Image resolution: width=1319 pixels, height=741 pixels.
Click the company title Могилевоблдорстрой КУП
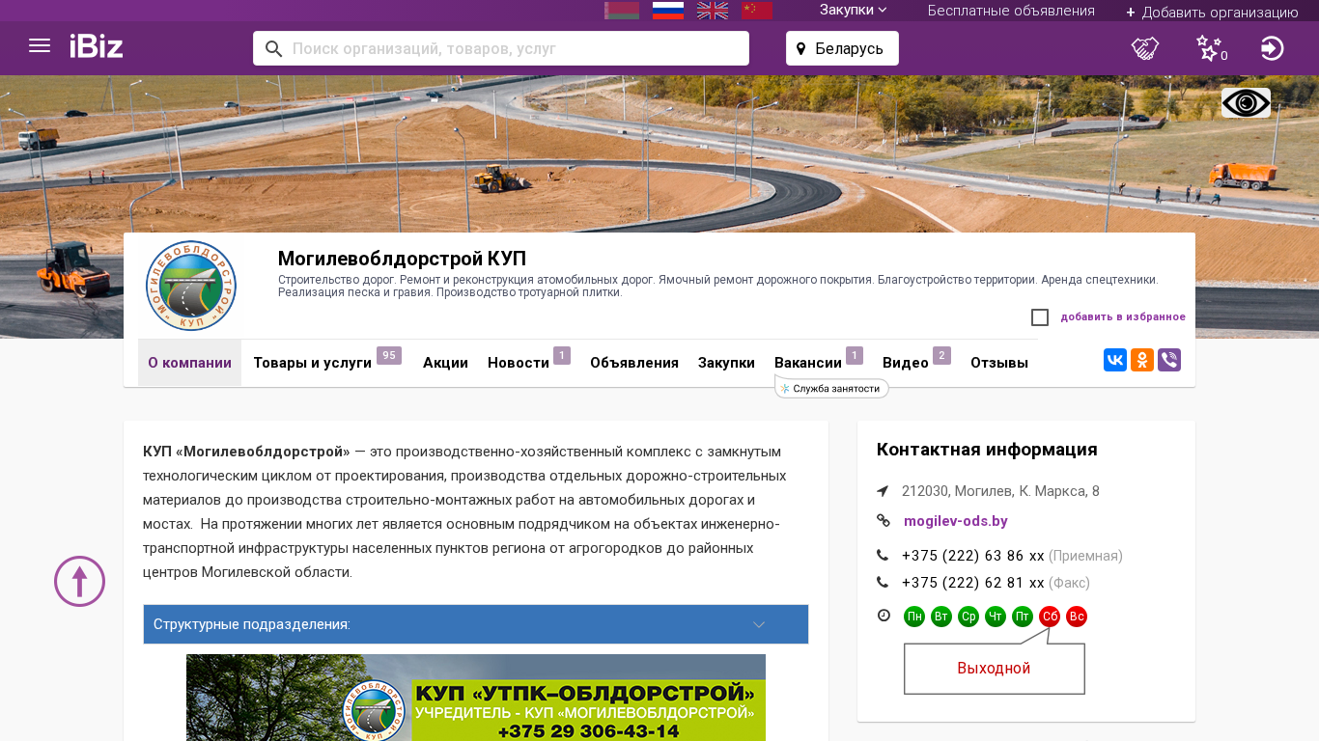pyautogui.click(x=402, y=259)
